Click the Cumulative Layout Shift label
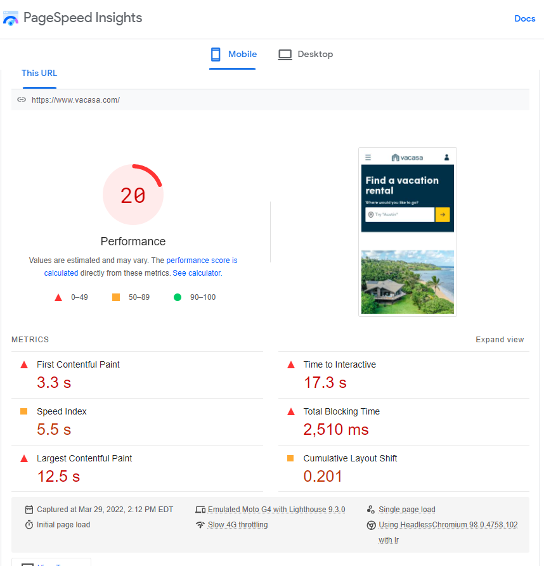 [x=350, y=458]
